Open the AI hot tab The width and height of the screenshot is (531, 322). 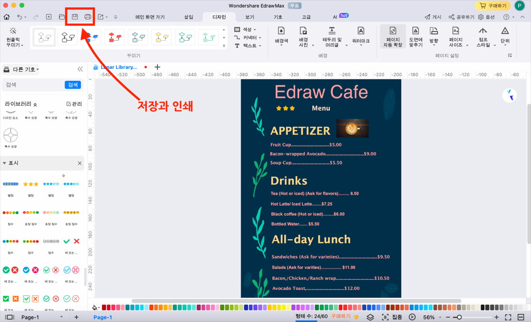(x=340, y=16)
